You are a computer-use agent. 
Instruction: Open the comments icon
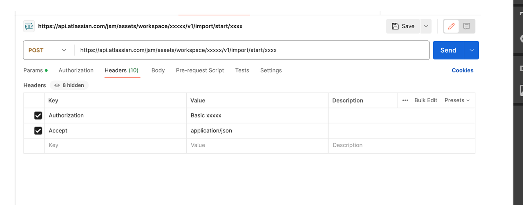pos(467,26)
